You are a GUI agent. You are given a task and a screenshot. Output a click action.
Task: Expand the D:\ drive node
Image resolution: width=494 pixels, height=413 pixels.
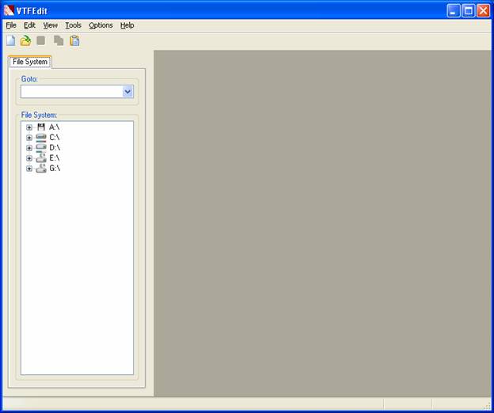(x=29, y=148)
